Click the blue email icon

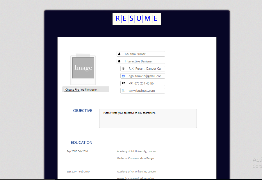pos(123,76)
